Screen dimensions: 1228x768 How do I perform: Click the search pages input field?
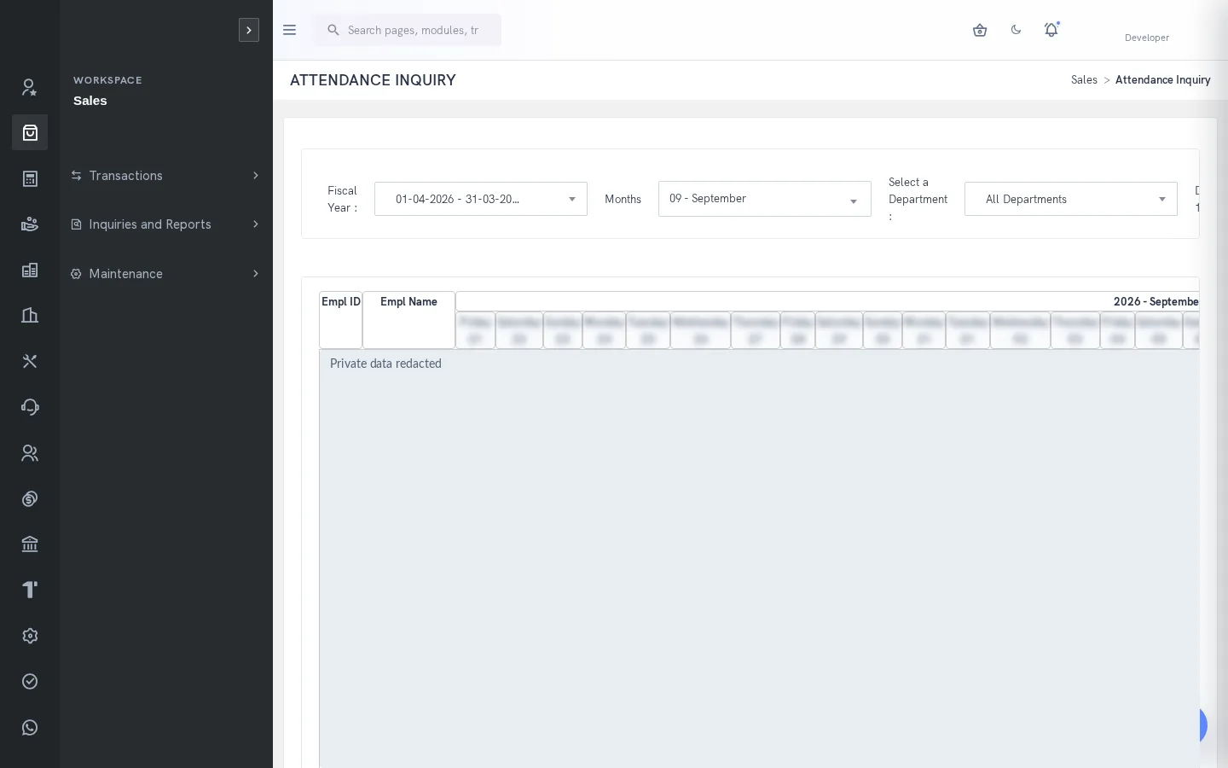[408, 30]
